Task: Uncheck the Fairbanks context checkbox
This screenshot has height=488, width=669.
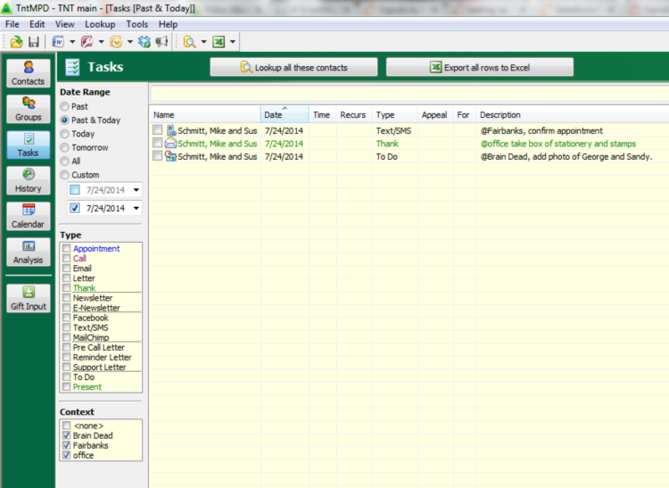Action: (66, 445)
